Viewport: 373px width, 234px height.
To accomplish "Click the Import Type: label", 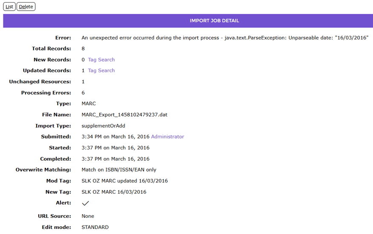I will tap(53, 126).
